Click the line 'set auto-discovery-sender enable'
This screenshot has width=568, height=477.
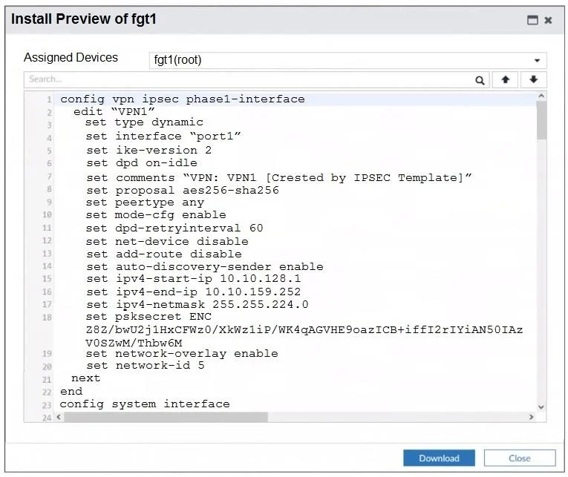point(205,267)
